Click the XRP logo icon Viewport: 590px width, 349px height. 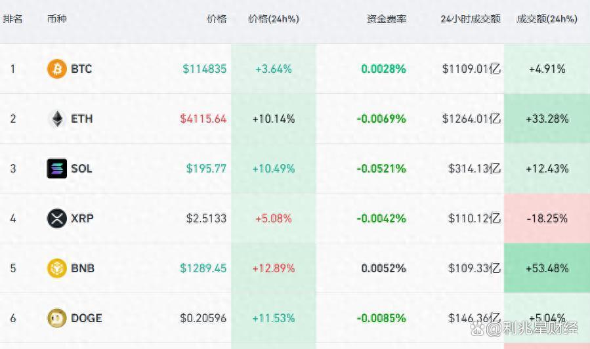(x=57, y=218)
